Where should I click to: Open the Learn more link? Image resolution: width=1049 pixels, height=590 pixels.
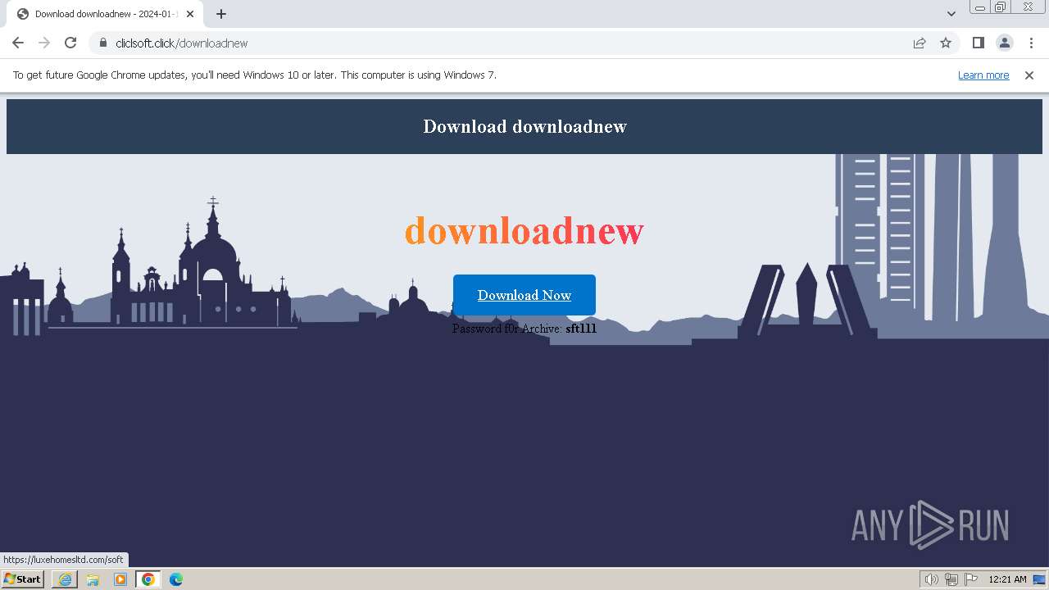[x=983, y=75]
